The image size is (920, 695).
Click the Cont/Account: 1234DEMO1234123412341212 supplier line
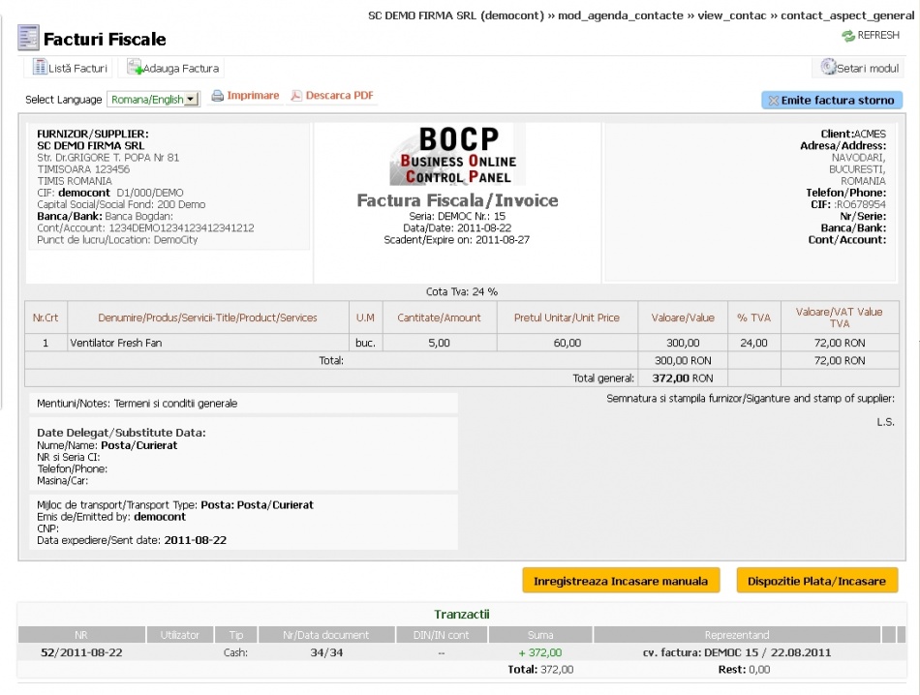pos(145,228)
